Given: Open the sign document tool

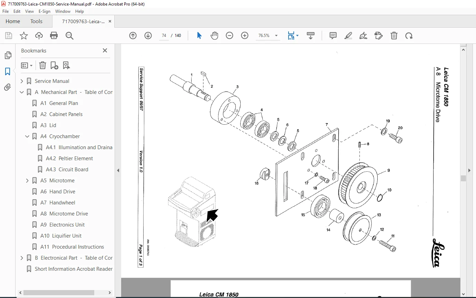Looking at the screenshot, I should (363, 36).
